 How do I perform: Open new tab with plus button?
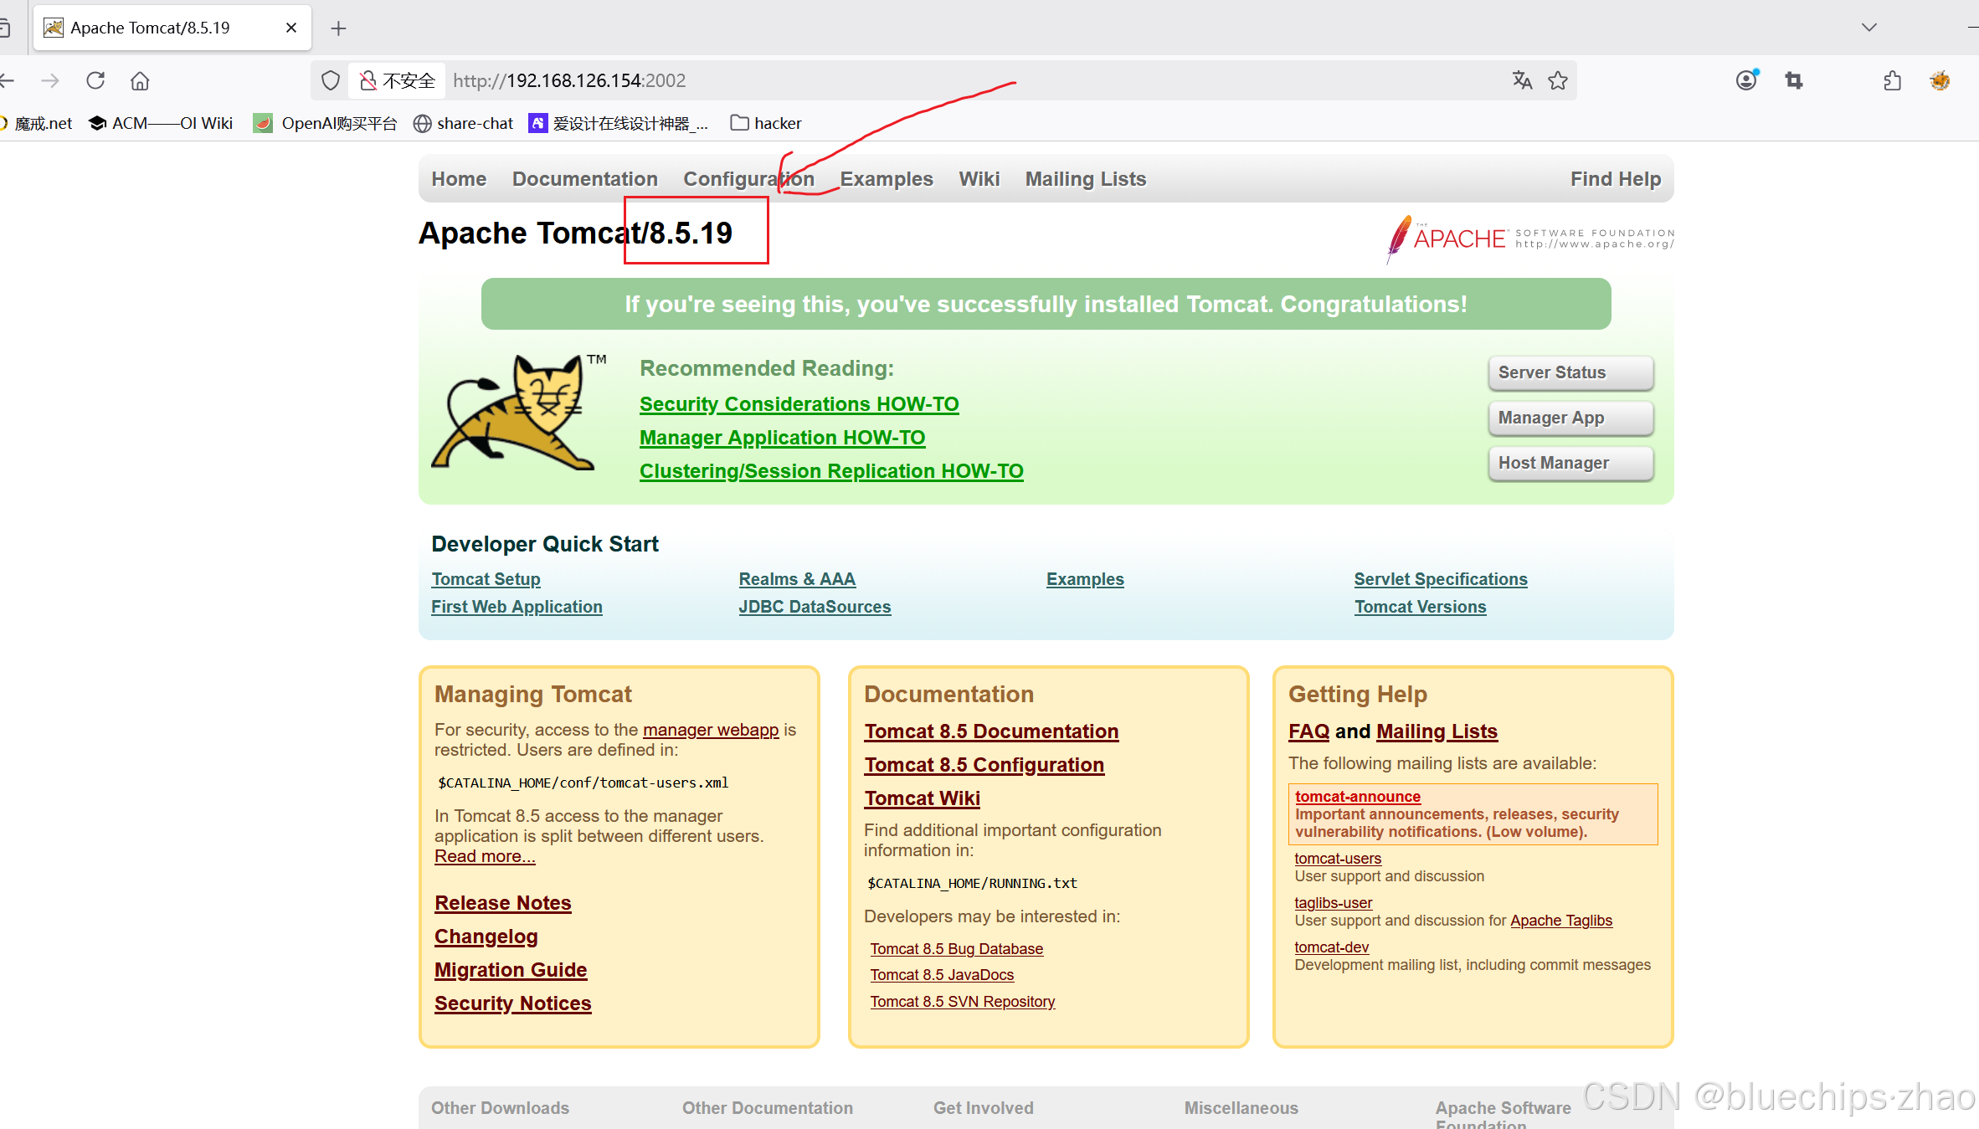point(338,28)
